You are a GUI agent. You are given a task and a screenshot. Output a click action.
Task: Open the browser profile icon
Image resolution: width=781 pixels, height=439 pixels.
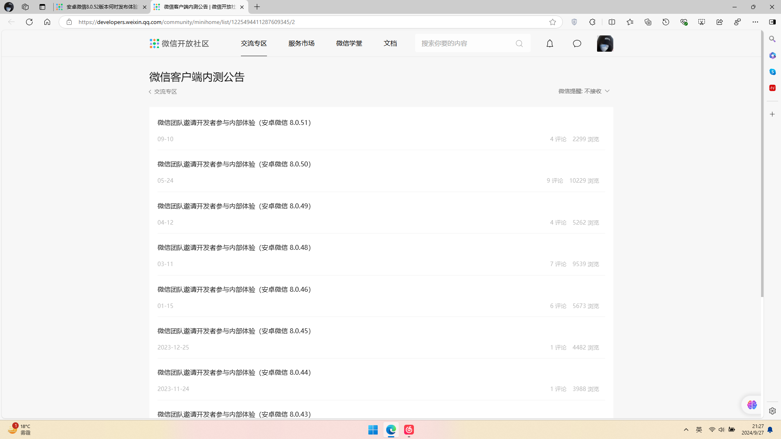tap(9, 7)
